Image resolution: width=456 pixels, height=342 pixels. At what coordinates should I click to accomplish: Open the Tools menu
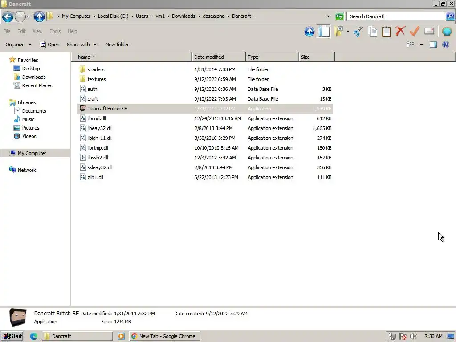tap(55, 31)
